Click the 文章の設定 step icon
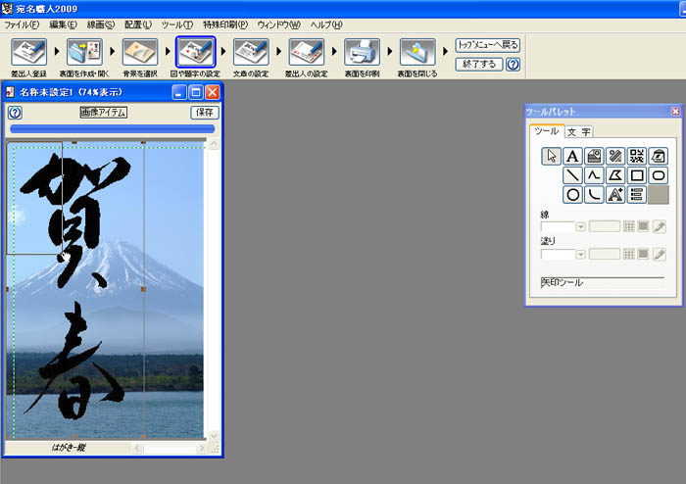This screenshot has height=484, width=686. [251, 53]
